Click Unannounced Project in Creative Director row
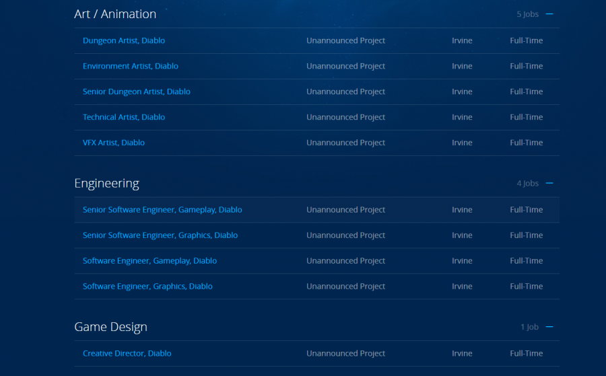 (x=345, y=353)
